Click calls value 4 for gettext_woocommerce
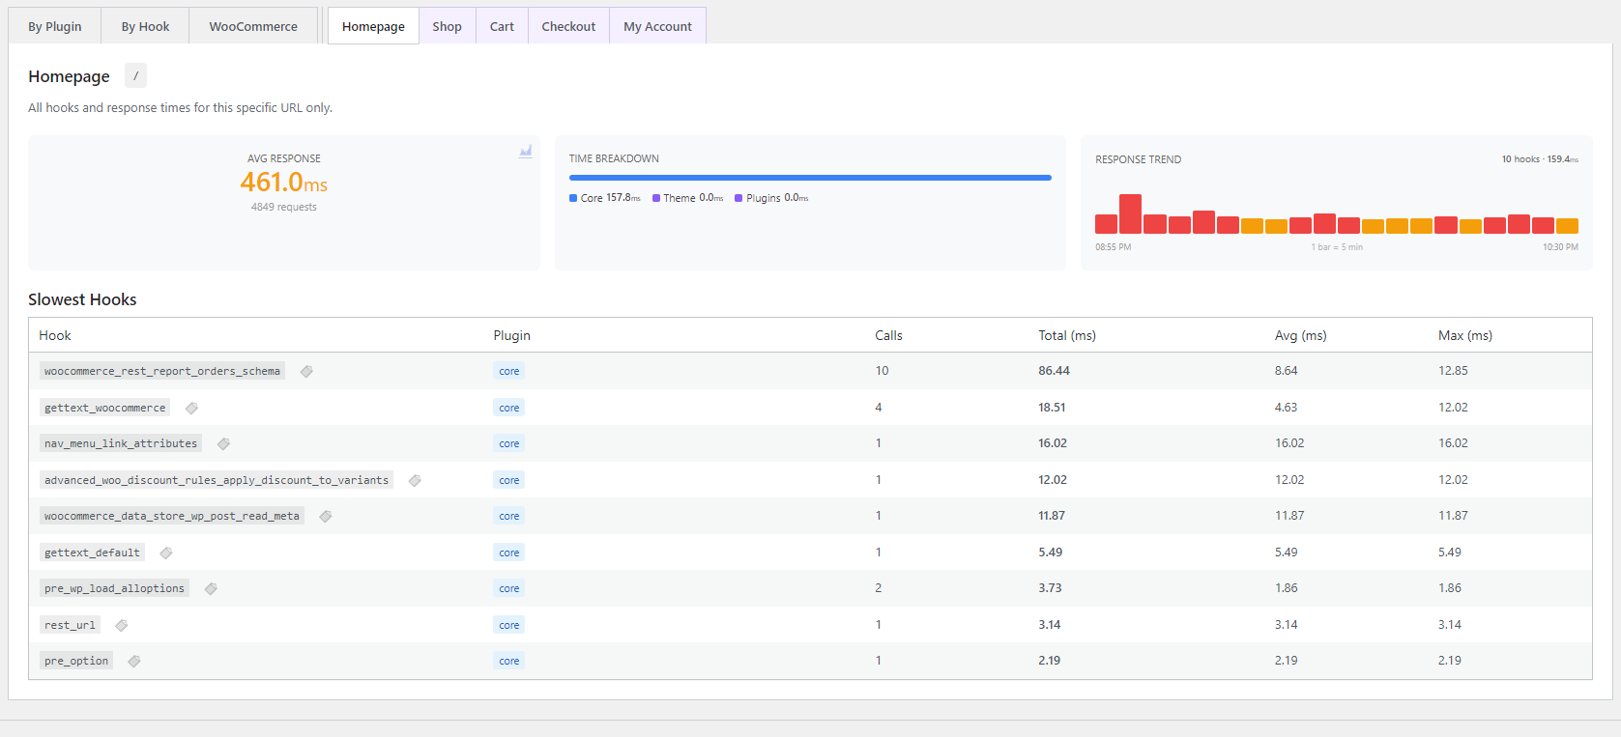 (879, 408)
